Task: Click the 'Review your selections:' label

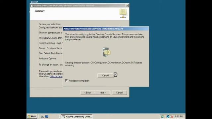Action: click(50, 24)
